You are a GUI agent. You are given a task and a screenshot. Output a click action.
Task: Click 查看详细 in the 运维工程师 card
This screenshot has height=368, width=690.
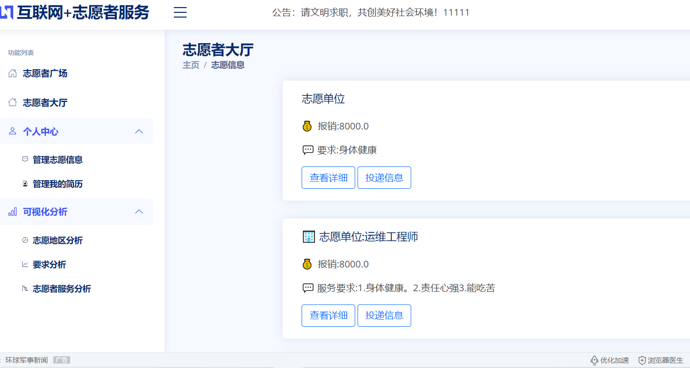point(328,315)
